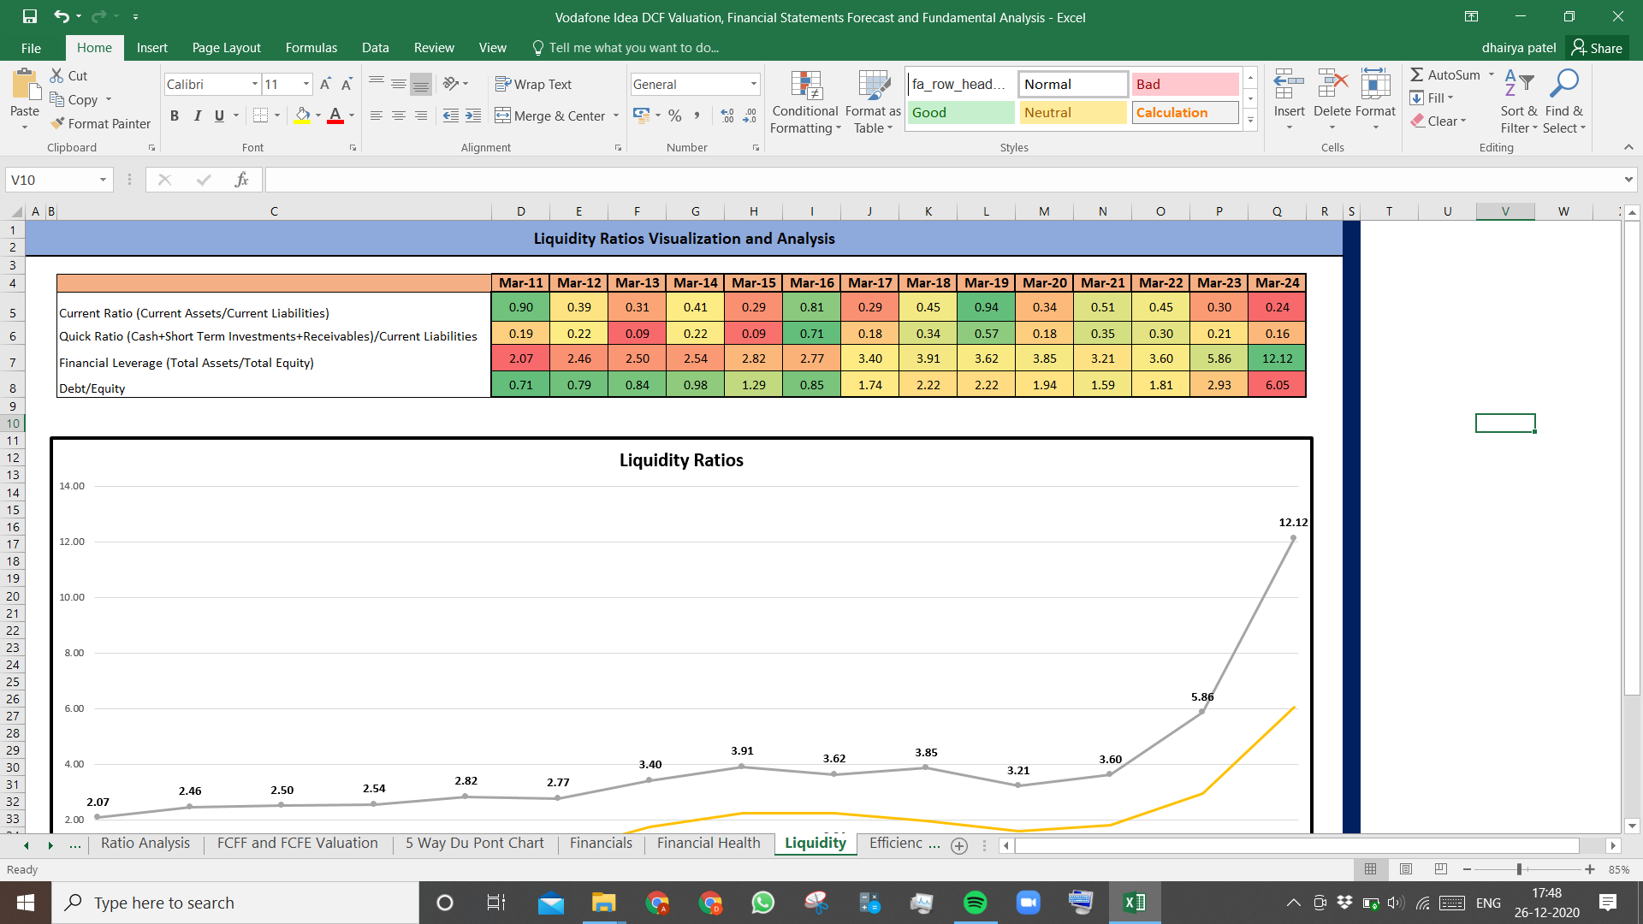Open the font name Calibri dropdown

255,84
